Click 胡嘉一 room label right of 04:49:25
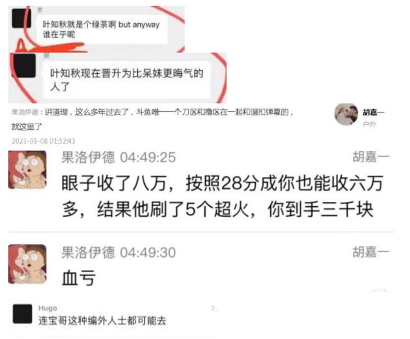Image resolution: width=410 pixels, height=339 pixels. coord(371,157)
